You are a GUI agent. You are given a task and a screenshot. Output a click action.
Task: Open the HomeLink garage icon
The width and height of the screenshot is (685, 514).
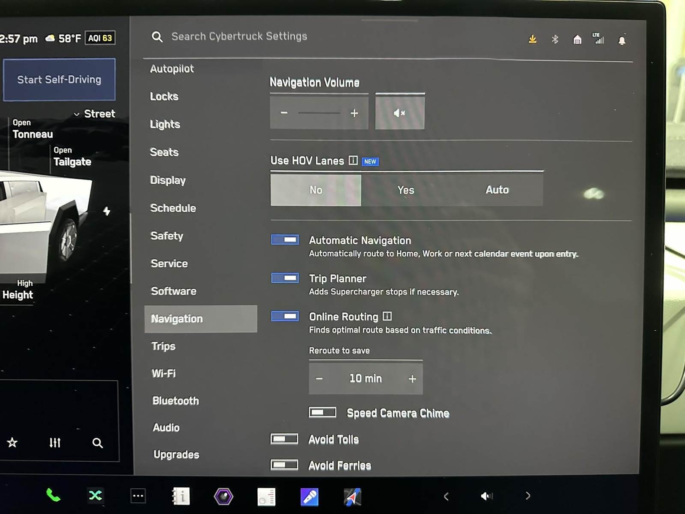577,40
